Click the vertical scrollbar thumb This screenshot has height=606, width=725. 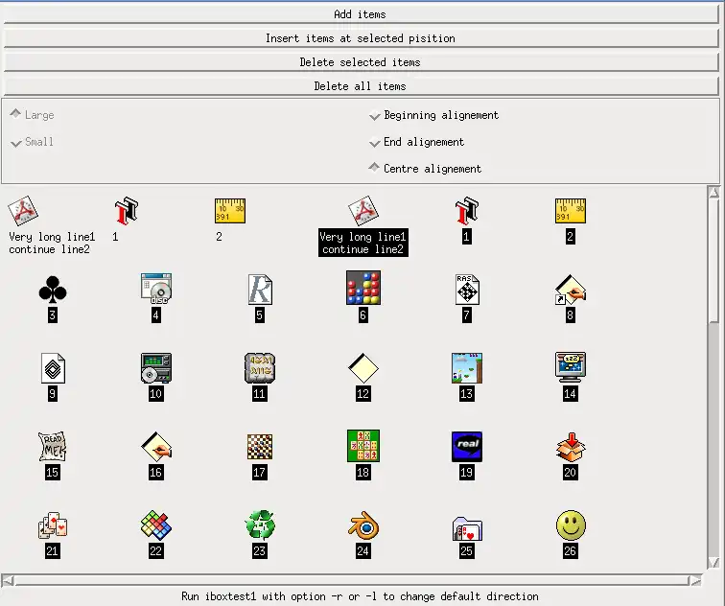coord(713,260)
